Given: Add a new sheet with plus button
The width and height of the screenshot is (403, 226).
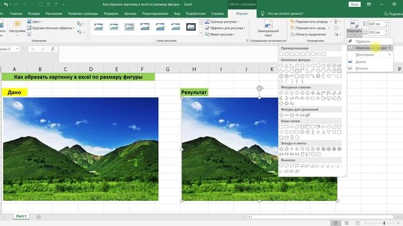Looking at the screenshot, I should point(38,217).
